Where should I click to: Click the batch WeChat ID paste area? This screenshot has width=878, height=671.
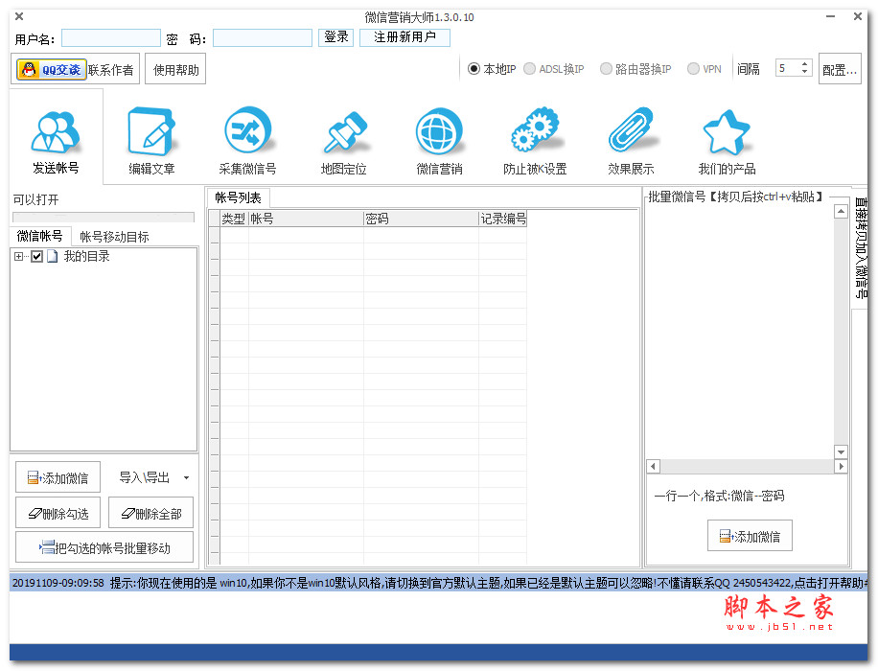(x=740, y=331)
